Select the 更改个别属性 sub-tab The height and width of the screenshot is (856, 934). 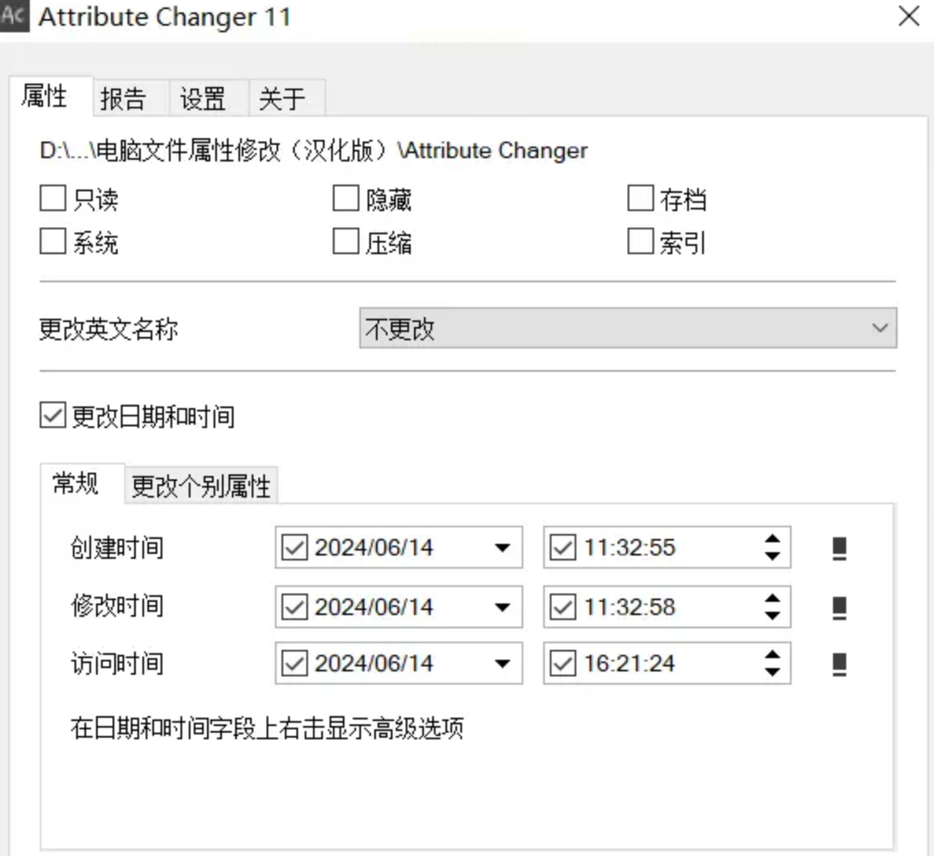pos(201,487)
